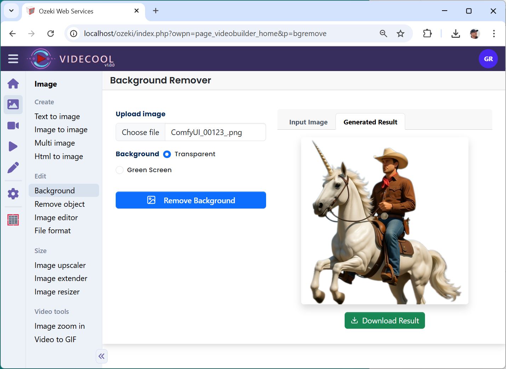Click the Choose file upload field
Image resolution: width=506 pixels, height=369 pixels.
(141, 133)
